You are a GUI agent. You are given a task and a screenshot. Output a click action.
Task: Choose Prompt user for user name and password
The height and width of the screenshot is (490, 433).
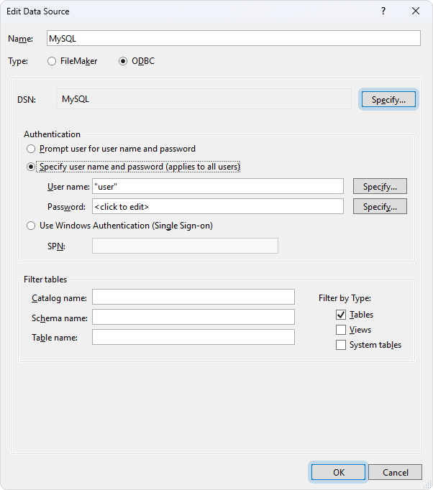click(31, 149)
